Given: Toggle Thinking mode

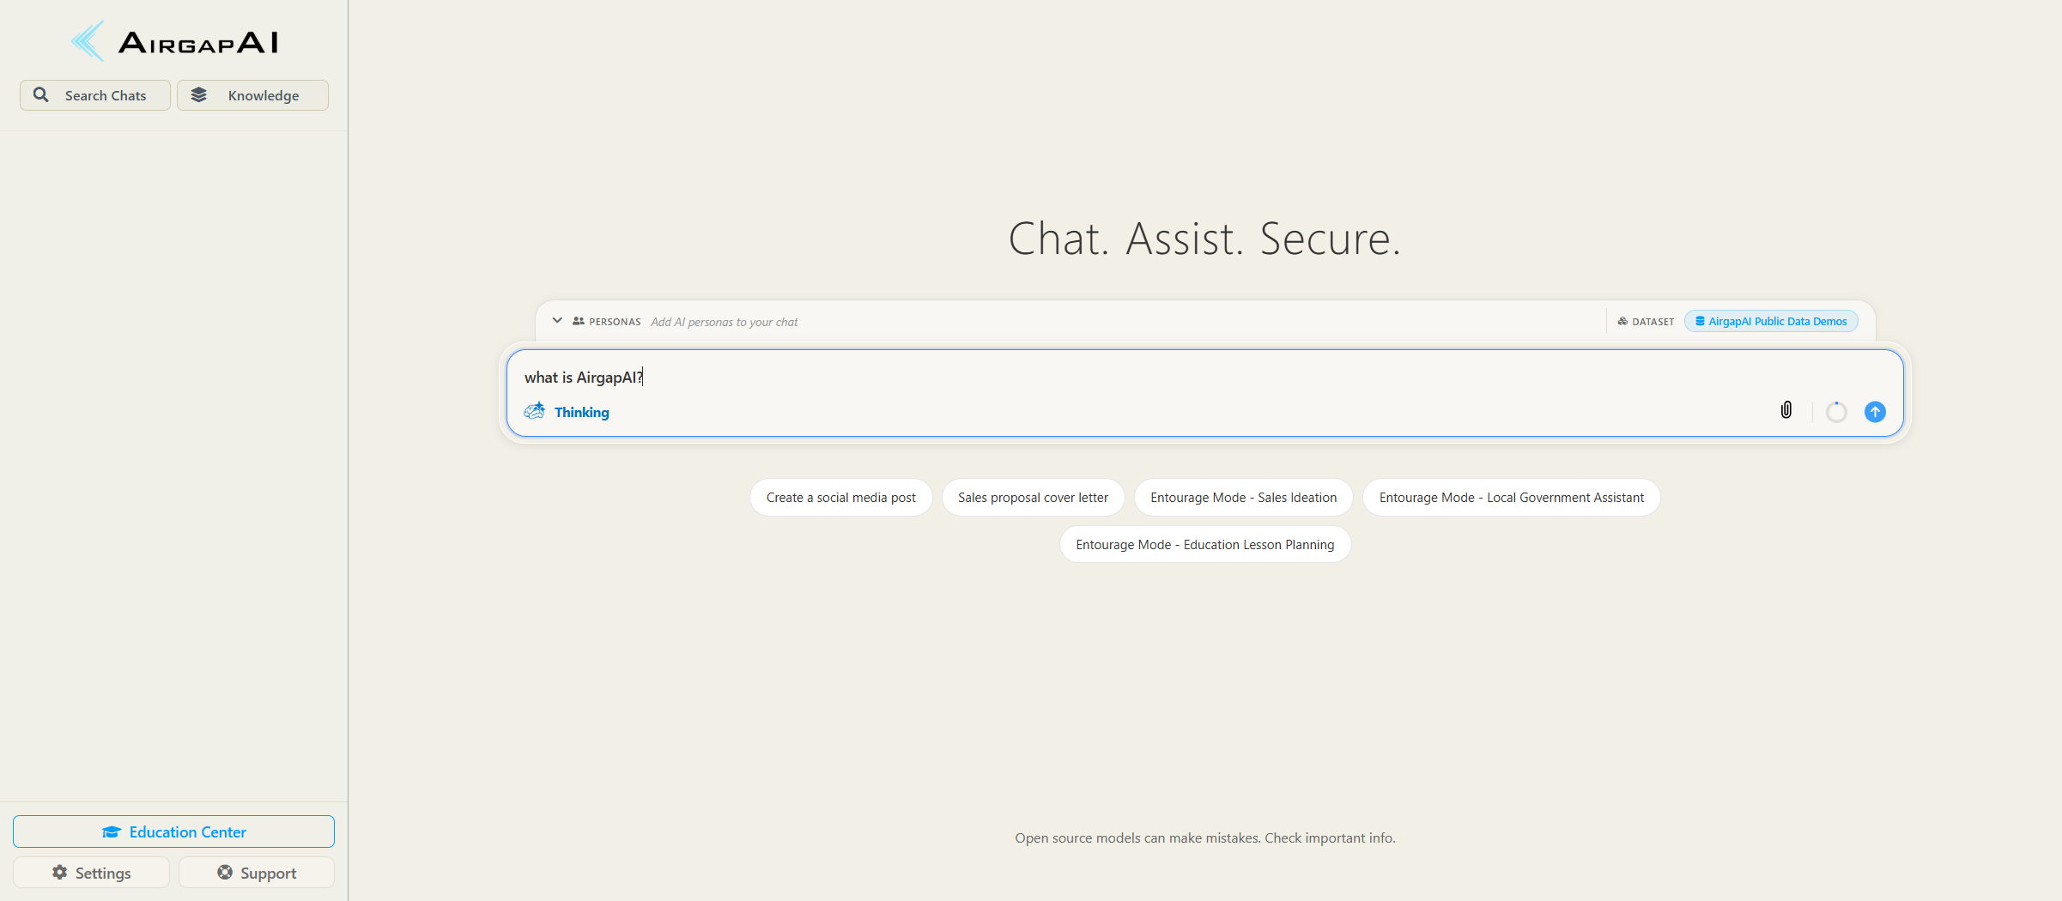Looking at the screenshot, I should click(x=567, y=412).
